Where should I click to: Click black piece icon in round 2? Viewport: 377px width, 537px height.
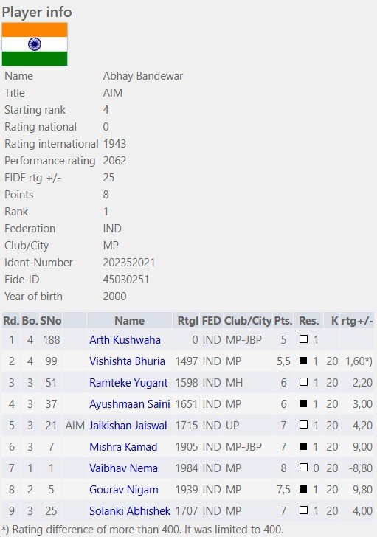click(x=303, y=361)
